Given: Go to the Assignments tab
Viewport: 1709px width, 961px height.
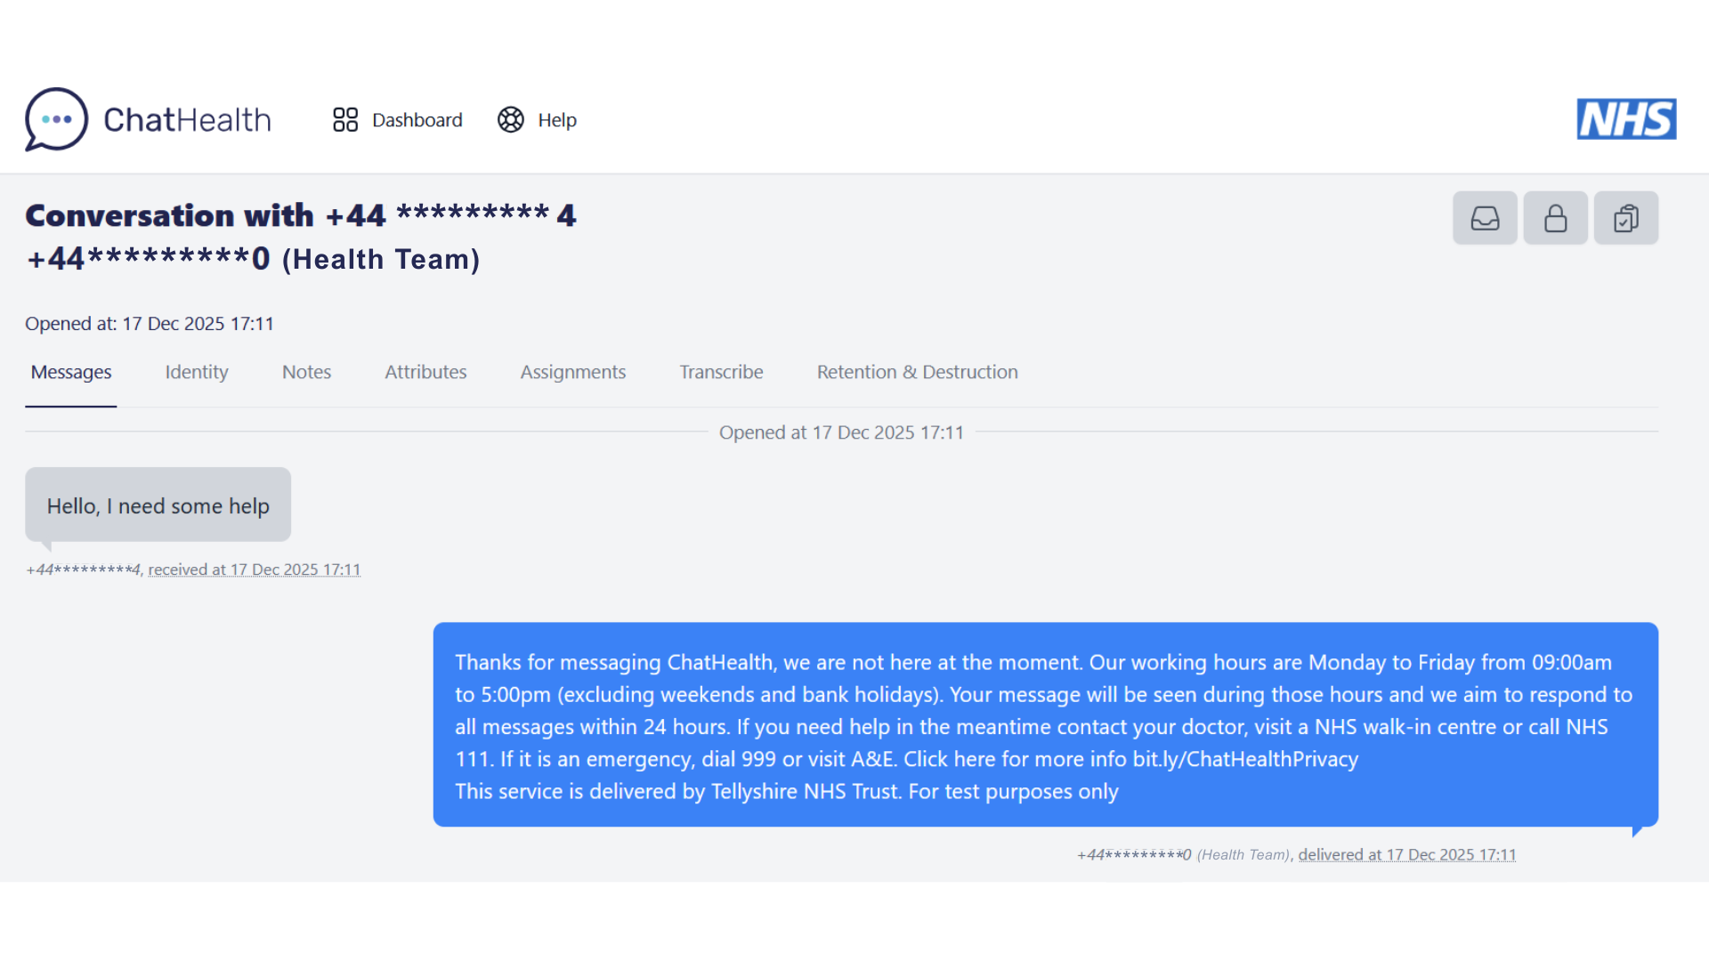Looking at the screenshot, I should (573, 372).
